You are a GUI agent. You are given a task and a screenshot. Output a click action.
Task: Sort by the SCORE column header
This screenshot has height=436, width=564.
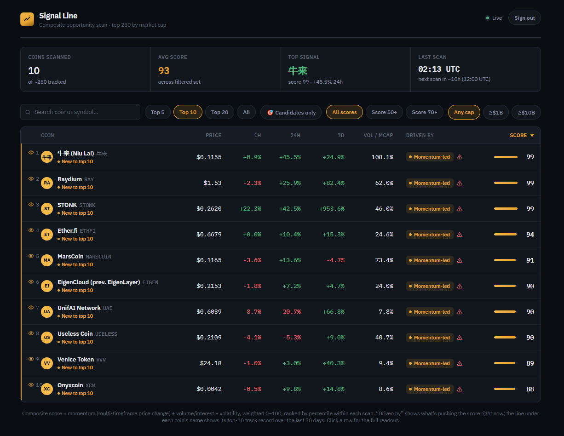click(x=522, y=135)
